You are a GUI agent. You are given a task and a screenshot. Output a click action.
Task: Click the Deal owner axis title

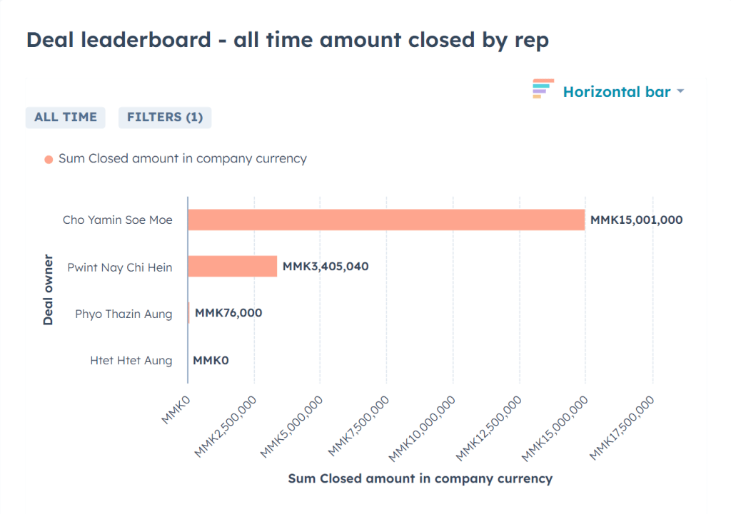pyautogui.click(x=48, y=289)
